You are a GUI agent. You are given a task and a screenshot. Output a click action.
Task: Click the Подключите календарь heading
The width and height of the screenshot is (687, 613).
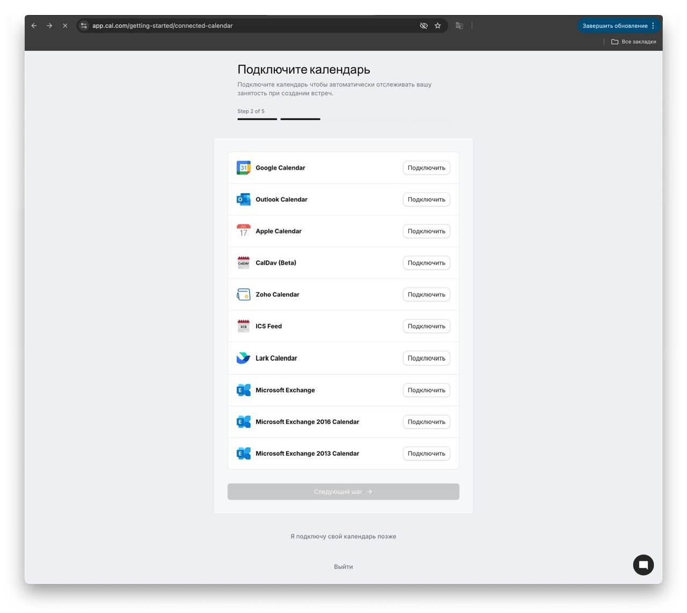click(x=304, y=70)
